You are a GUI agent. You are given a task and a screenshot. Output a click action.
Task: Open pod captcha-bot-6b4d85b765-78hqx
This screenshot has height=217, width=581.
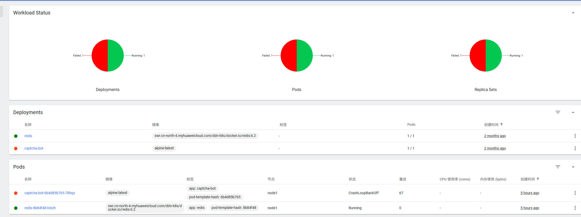pos(50,193)
